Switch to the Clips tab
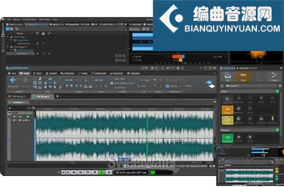The height and width of the screenshot is (193, 284). coord(85,24)
